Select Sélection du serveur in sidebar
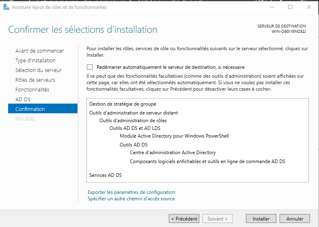 point(38,70)
